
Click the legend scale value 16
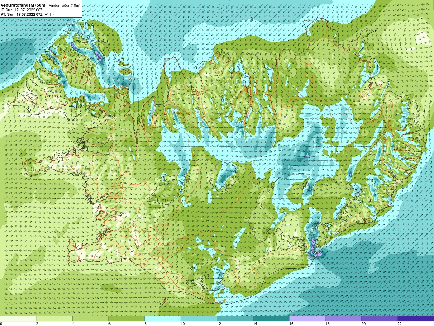coord(291,324)
